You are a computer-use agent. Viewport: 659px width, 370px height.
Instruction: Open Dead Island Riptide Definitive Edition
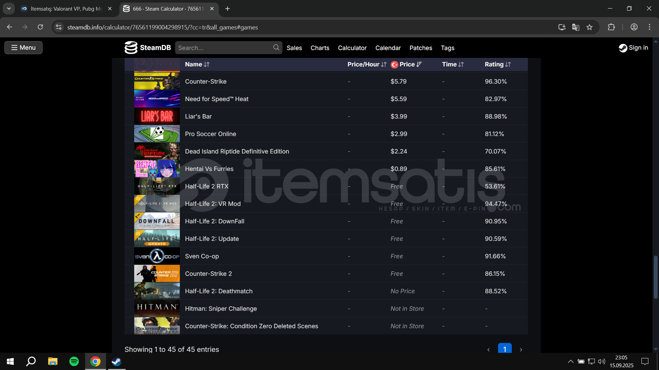(237, 151)
